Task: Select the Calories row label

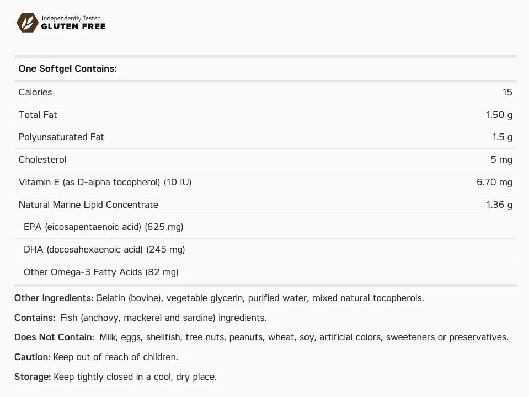Action: (x=35, y=92)
